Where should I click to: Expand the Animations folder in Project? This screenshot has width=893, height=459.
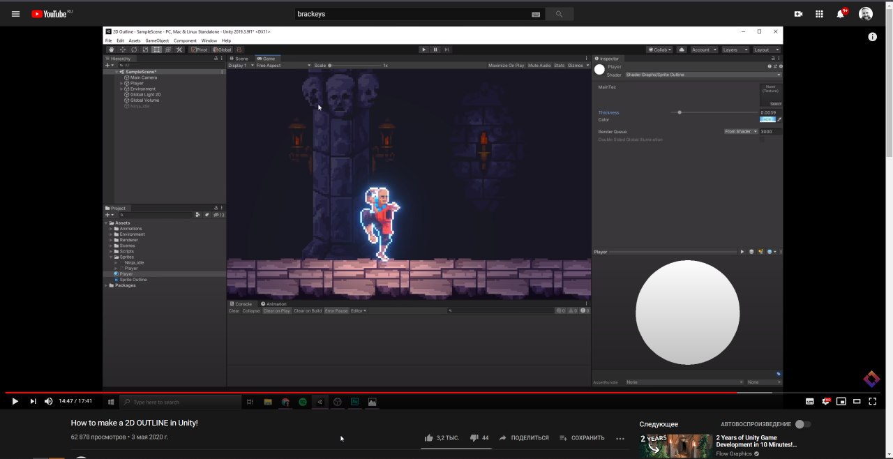point(110,229)
